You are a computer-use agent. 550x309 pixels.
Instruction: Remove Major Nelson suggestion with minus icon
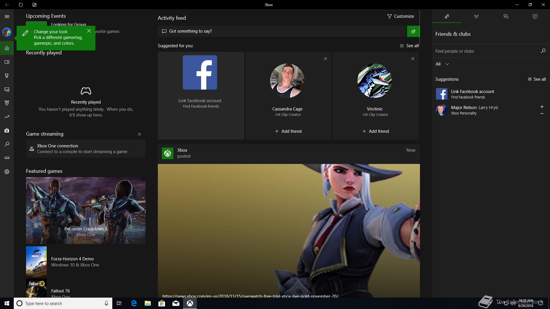[x=542, y=114]
